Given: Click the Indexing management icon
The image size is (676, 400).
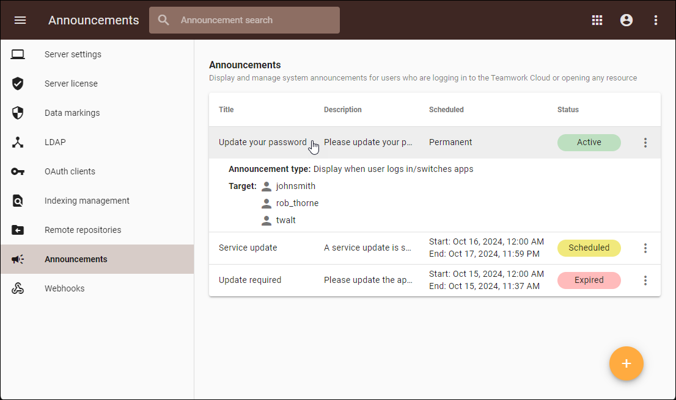Looking at the screenshot, I should (x=18, y=201).
